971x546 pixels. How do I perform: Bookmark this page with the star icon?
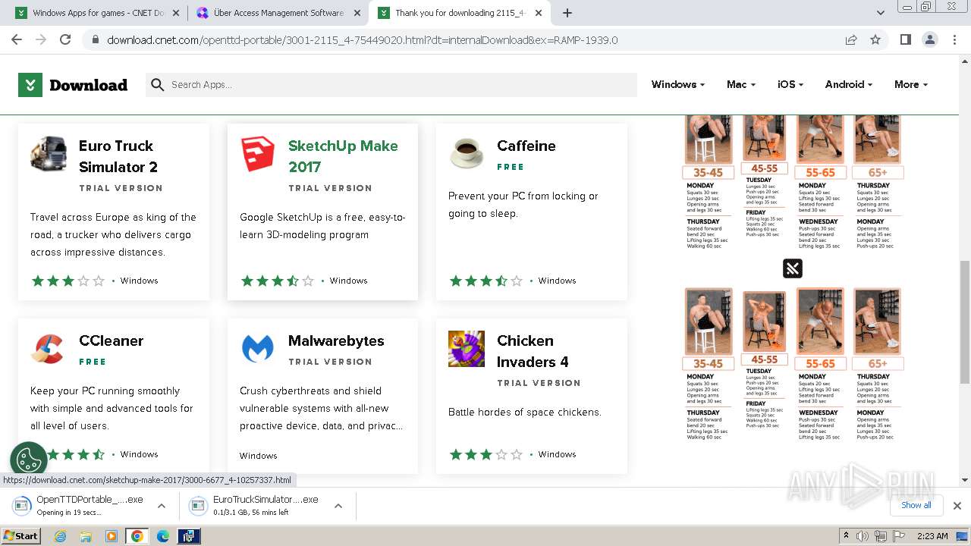(x=875, y=39)
